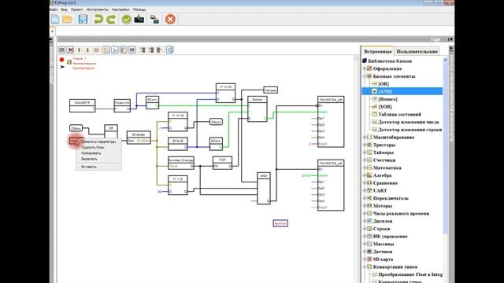The height and width of the screenshot is (283, 504).
Task: Select the [XOR] block in the library
Action: coord(385,107)
